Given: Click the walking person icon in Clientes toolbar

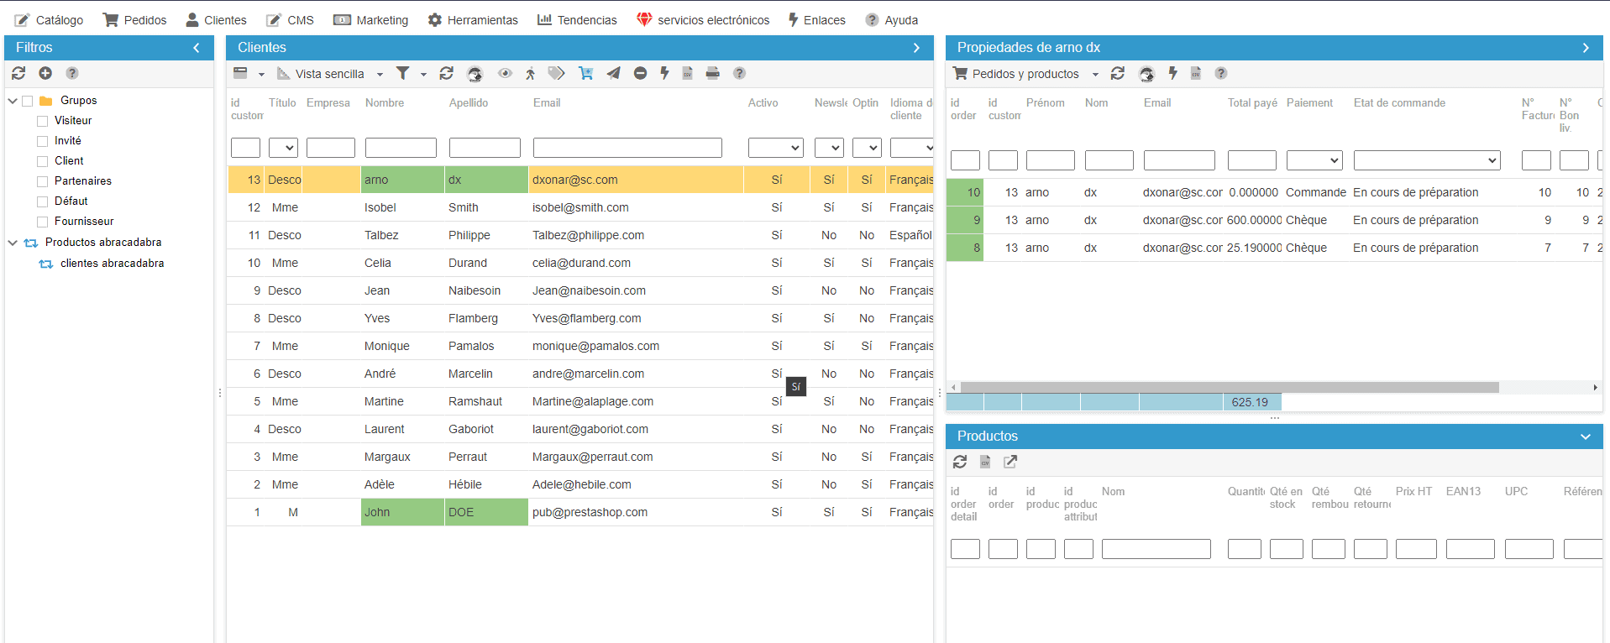Looking at the screenshot, I should (x=530, y=74).
